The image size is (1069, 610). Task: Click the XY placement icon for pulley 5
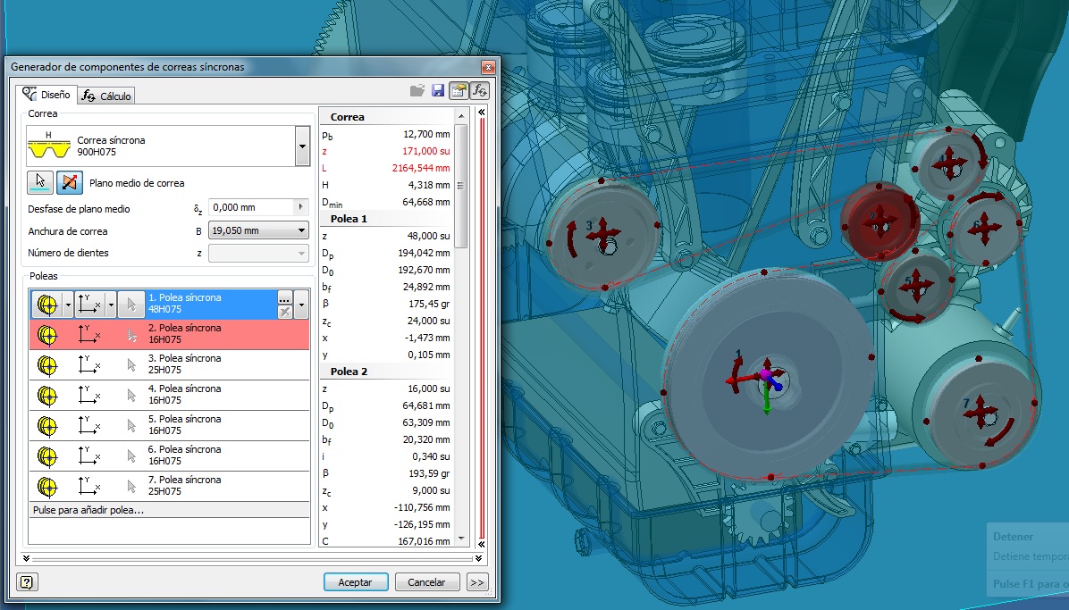(88, 424)
